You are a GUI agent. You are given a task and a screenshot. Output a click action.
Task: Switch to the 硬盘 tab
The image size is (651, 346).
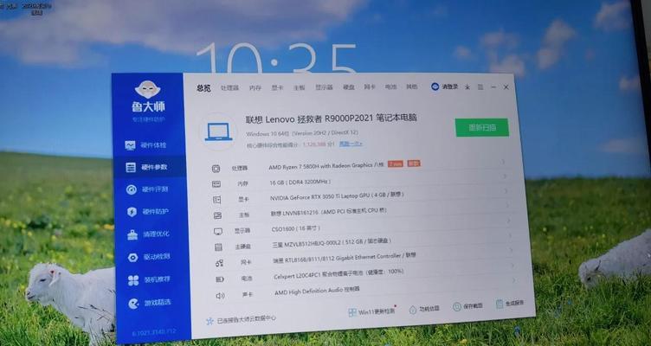(x=349, y=87)
